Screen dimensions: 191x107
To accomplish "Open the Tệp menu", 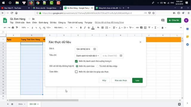I will 12,23.
